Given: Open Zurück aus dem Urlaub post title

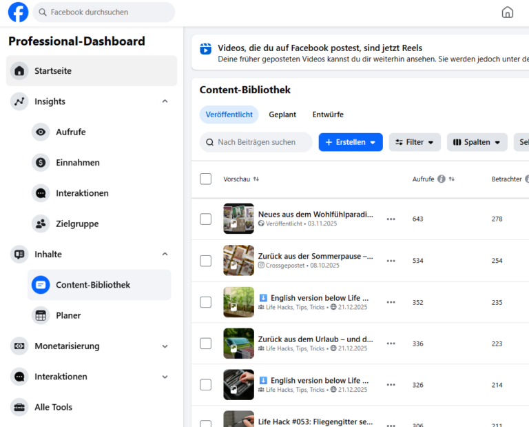Looking at the screenshot, I should click(x=315, y=339).
